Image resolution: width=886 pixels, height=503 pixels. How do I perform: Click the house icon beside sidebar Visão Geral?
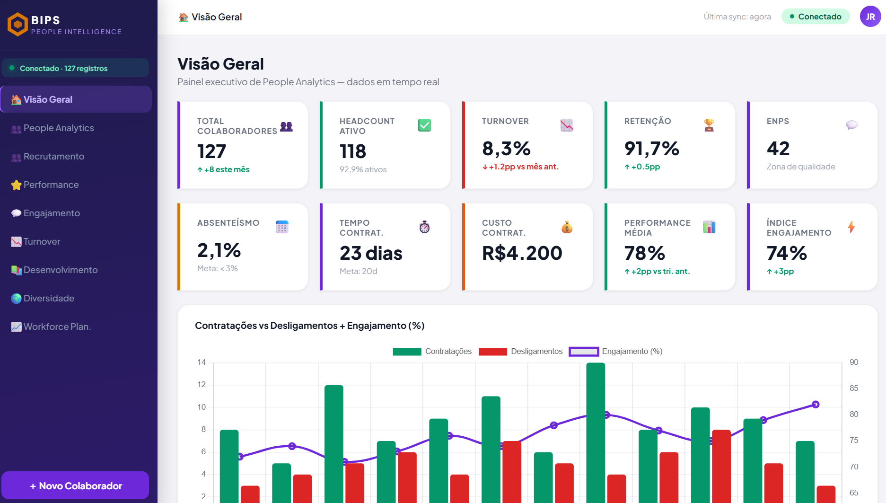click(16, 99)
